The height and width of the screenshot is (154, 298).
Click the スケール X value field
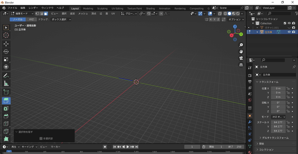[278, 122]
